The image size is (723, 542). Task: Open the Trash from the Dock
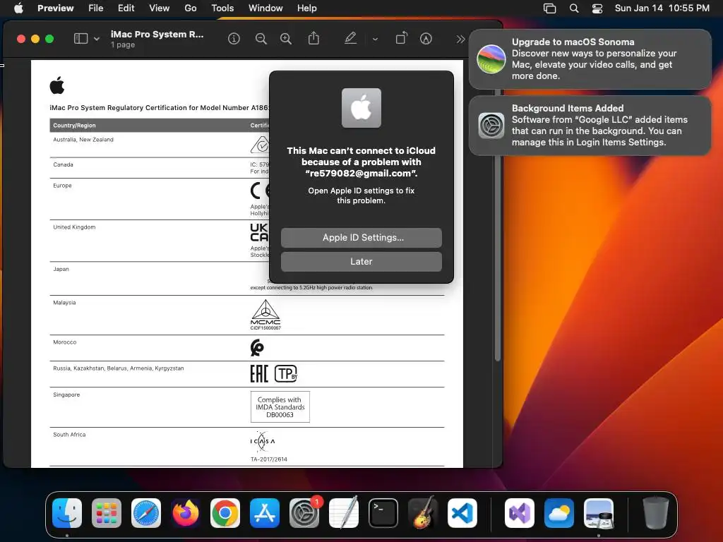655,512
